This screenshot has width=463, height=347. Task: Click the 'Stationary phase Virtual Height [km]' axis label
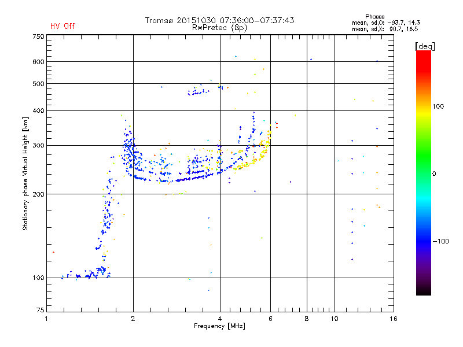pyautogui.click(x=25, y=174)
